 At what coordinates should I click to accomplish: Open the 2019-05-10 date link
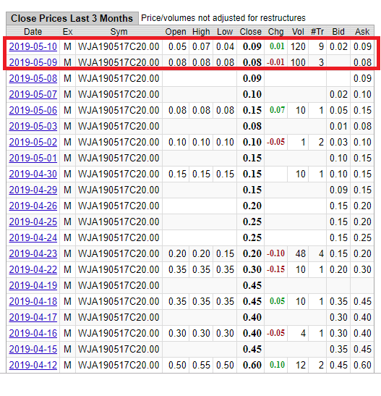pos(33,47)
